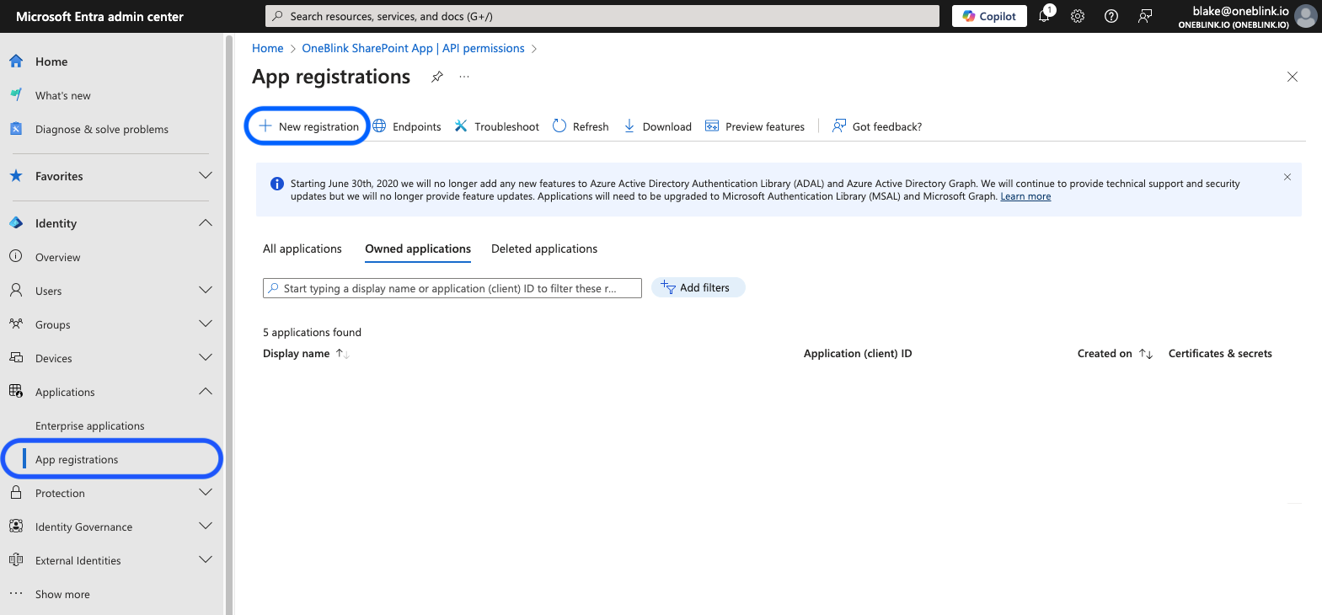Open the Settings gear icon
Image resolution: width=1322 pixels, height=615 pixels.
(x=1078, y=16)
